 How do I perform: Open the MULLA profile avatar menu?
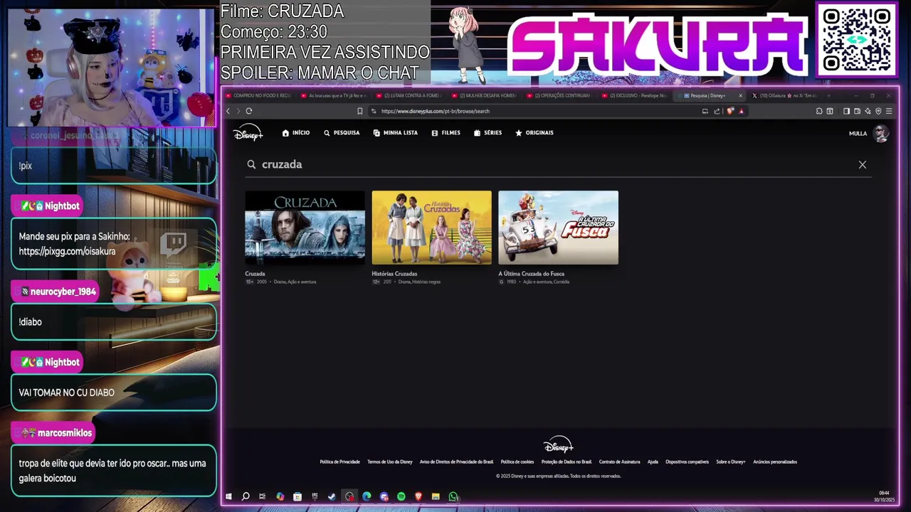click(881, 133)
